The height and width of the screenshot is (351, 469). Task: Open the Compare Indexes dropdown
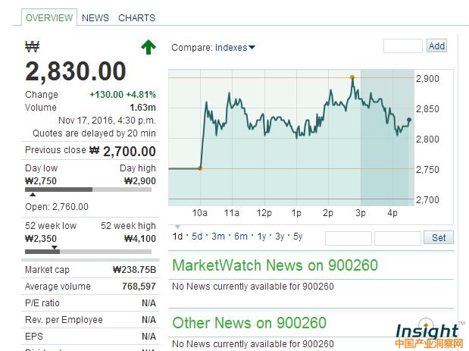coord(214,47)
